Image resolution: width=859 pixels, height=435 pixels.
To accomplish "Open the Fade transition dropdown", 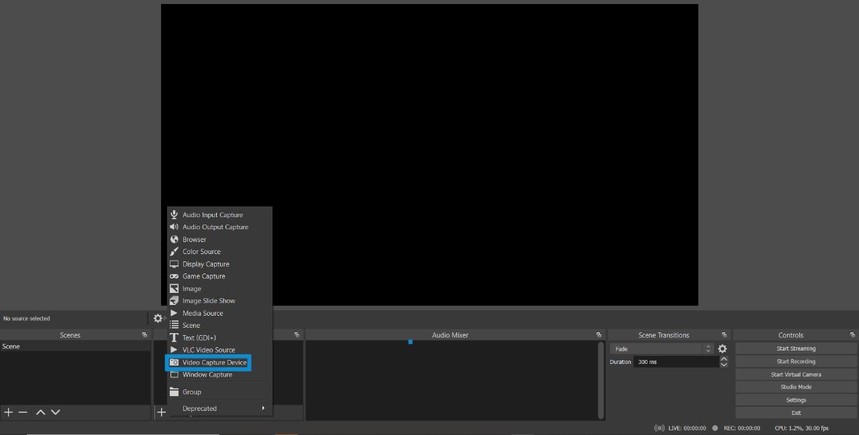I will [x=661, y=349].
